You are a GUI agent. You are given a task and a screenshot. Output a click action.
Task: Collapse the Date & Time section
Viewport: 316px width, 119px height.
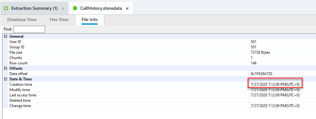tap(5, 79)
